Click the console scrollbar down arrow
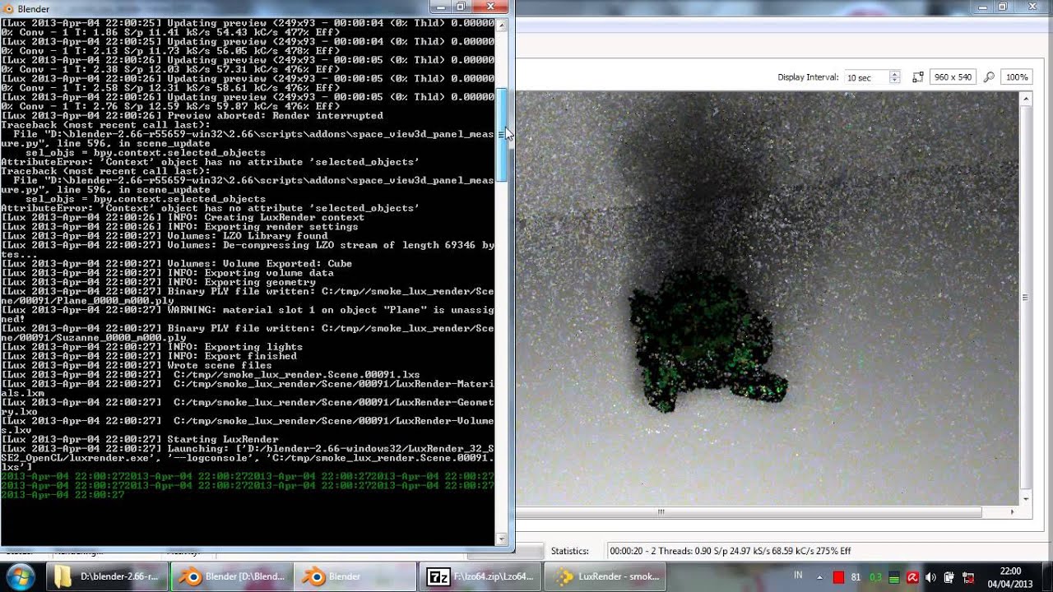Image resolution: width=1053 pixels, height=592 pixels. [x=502, y=539]
